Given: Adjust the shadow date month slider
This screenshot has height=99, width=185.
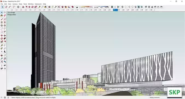Looking at the screenshot, I should 86,7.
